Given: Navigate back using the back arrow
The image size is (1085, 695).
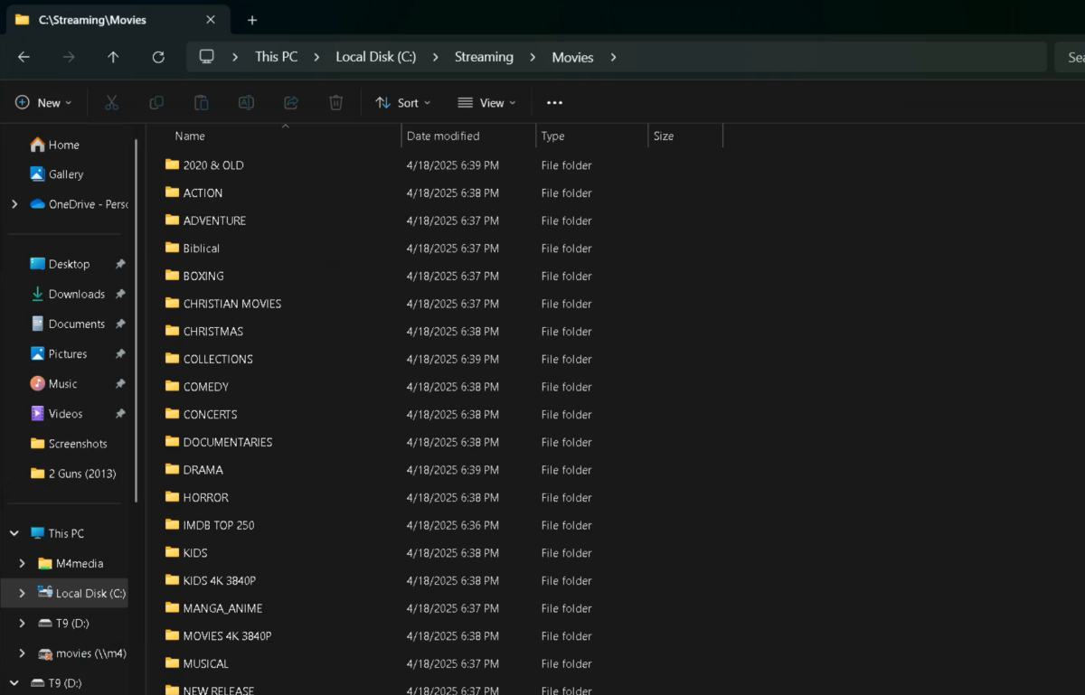Looking at the screenshot, I should (x=24, y=56).
